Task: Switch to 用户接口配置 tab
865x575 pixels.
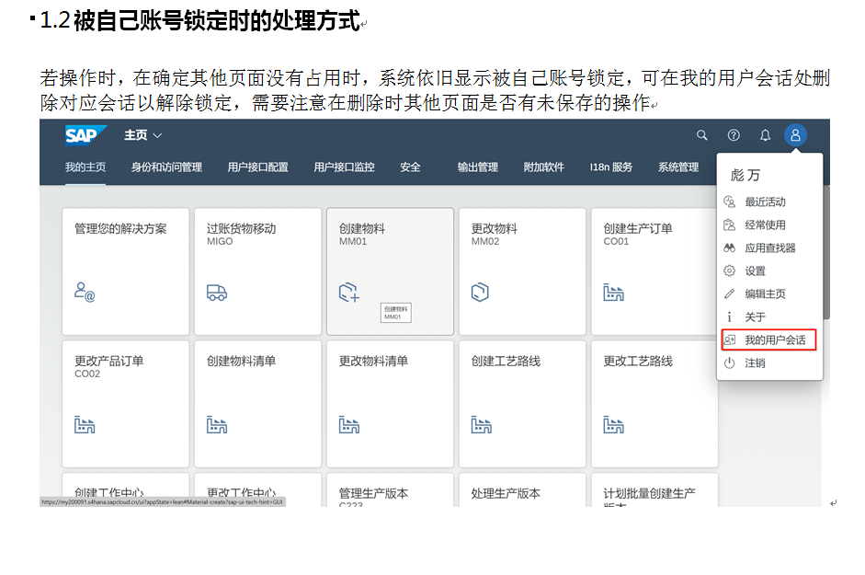Action: (258, 167)
